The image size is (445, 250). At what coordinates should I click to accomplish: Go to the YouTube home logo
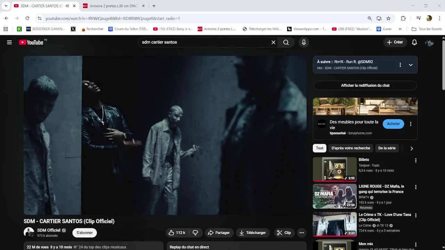pyautogui.click(x=31, y=42)
